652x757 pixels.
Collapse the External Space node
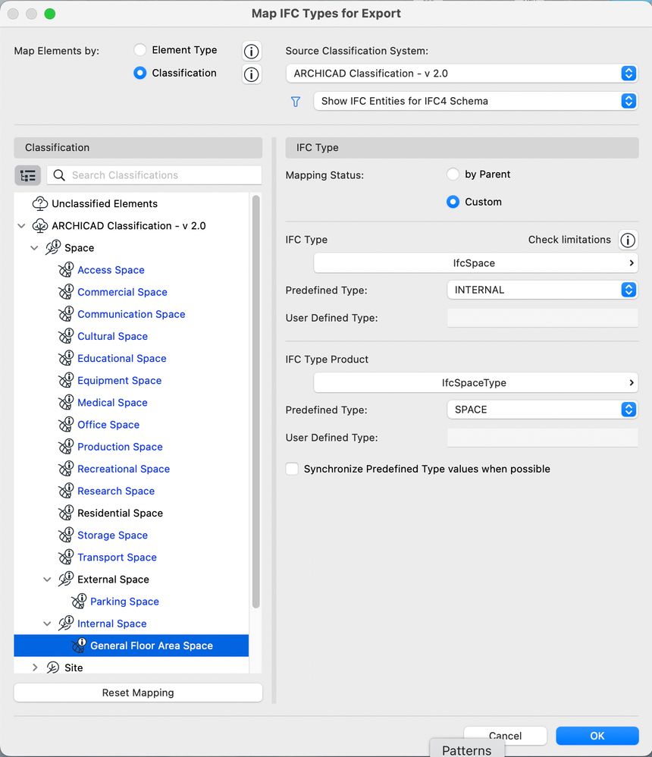pos(47,580)
